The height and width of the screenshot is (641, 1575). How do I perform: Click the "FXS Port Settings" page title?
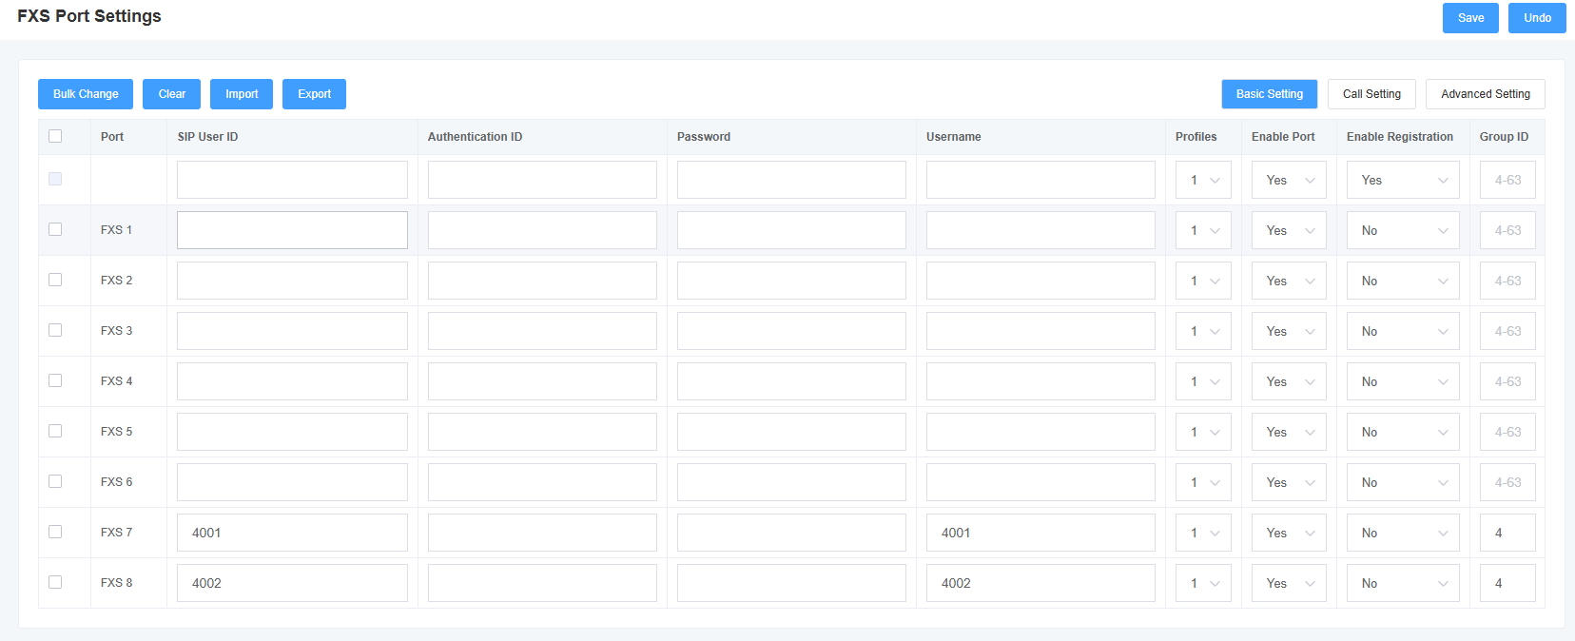[x=89, y=16]
